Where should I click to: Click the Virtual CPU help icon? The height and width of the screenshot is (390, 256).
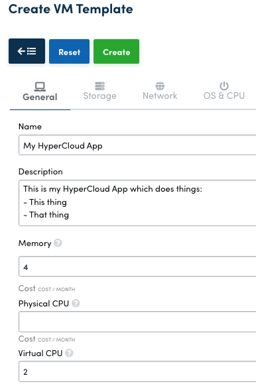[69, 353]
